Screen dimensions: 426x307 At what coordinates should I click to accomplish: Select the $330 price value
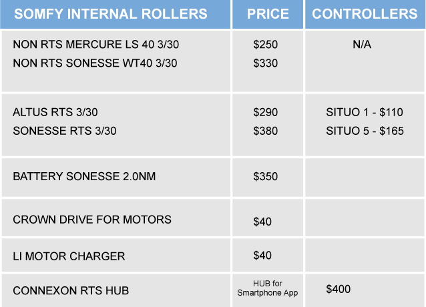[266, 63]
